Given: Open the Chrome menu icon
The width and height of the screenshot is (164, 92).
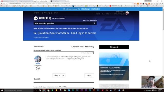Looking at the screenshot, I should click(162, 4).
